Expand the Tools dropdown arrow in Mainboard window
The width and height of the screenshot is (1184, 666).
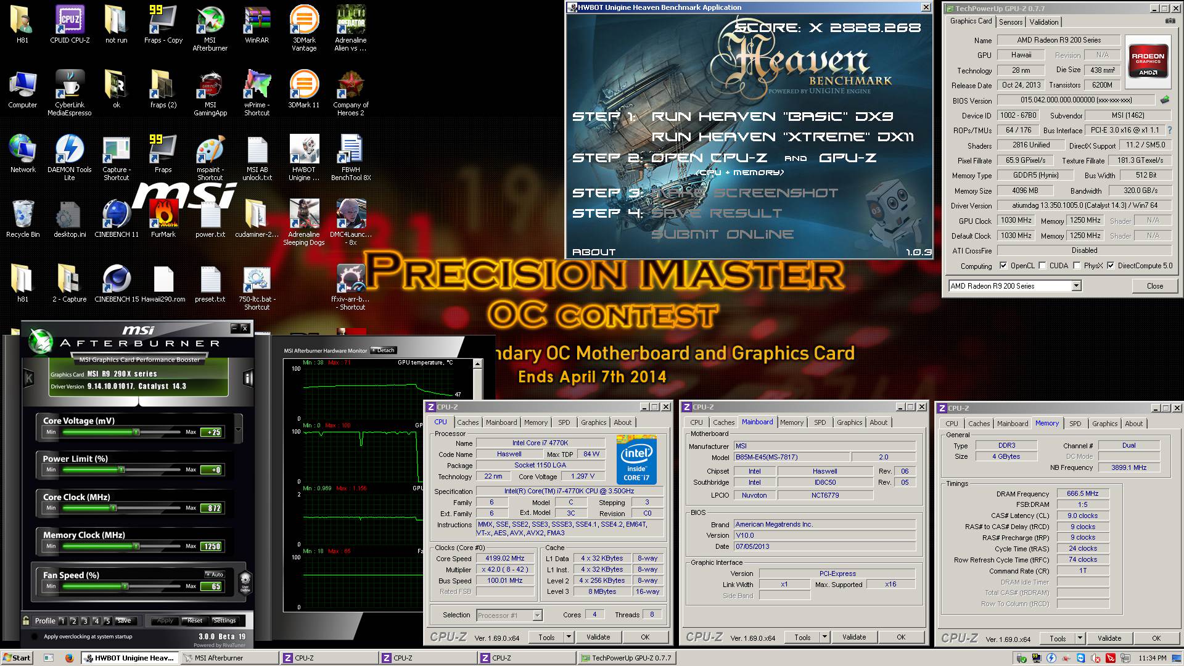[824, 637]
